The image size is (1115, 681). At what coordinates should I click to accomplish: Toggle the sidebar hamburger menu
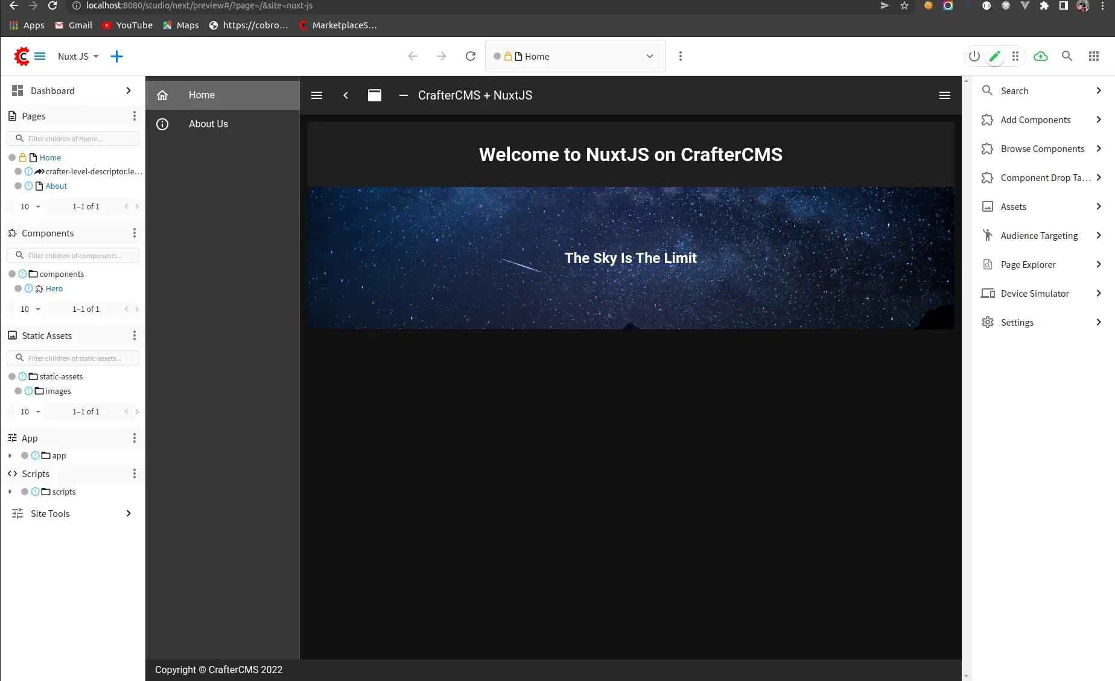pos(40,56)
